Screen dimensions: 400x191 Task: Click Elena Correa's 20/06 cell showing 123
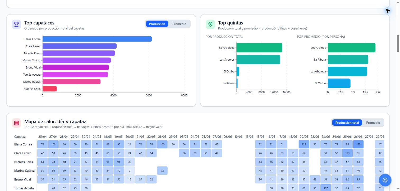304,144
